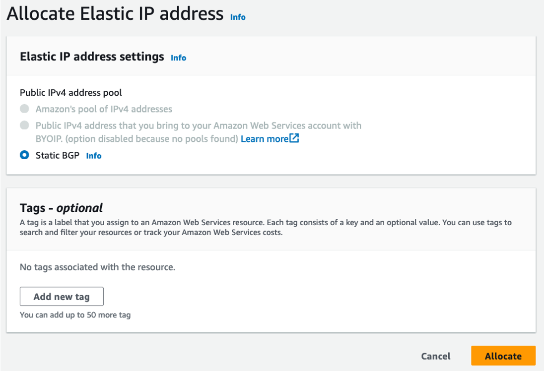Click the "Public IPv4 address pool" field label
This screenshot has width=544, height=371.
coord(70,92)
